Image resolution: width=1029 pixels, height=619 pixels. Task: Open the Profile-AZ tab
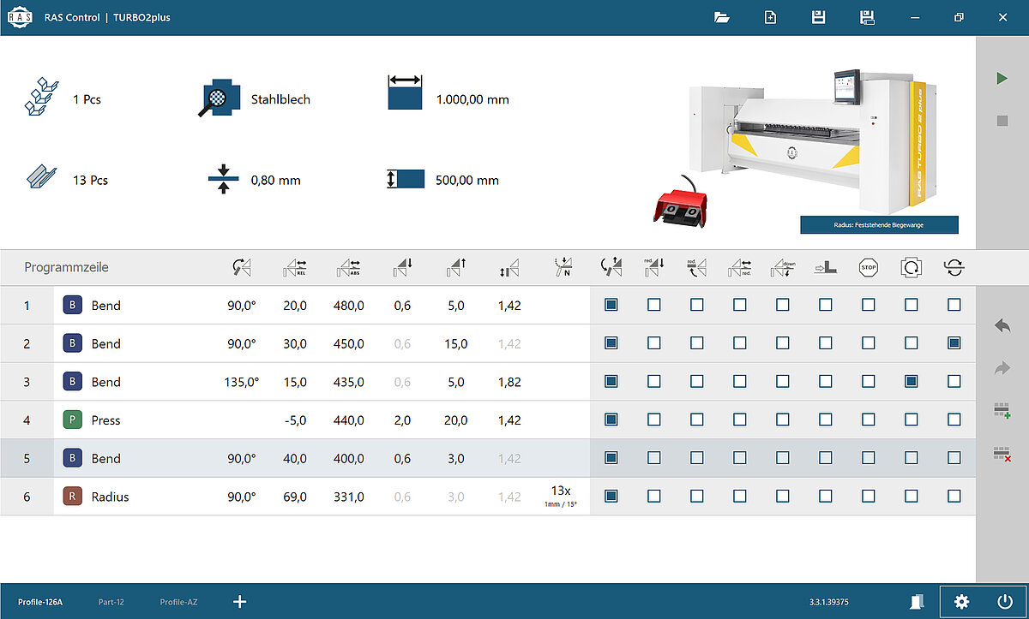point(178,603)
